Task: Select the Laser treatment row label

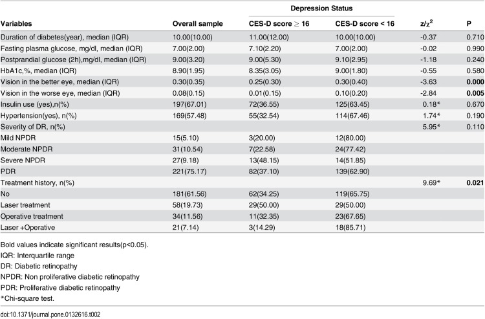Action: click(25, 205)
